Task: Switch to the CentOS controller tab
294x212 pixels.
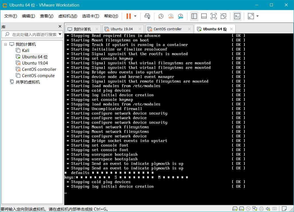Action: (x=167, y=29)
